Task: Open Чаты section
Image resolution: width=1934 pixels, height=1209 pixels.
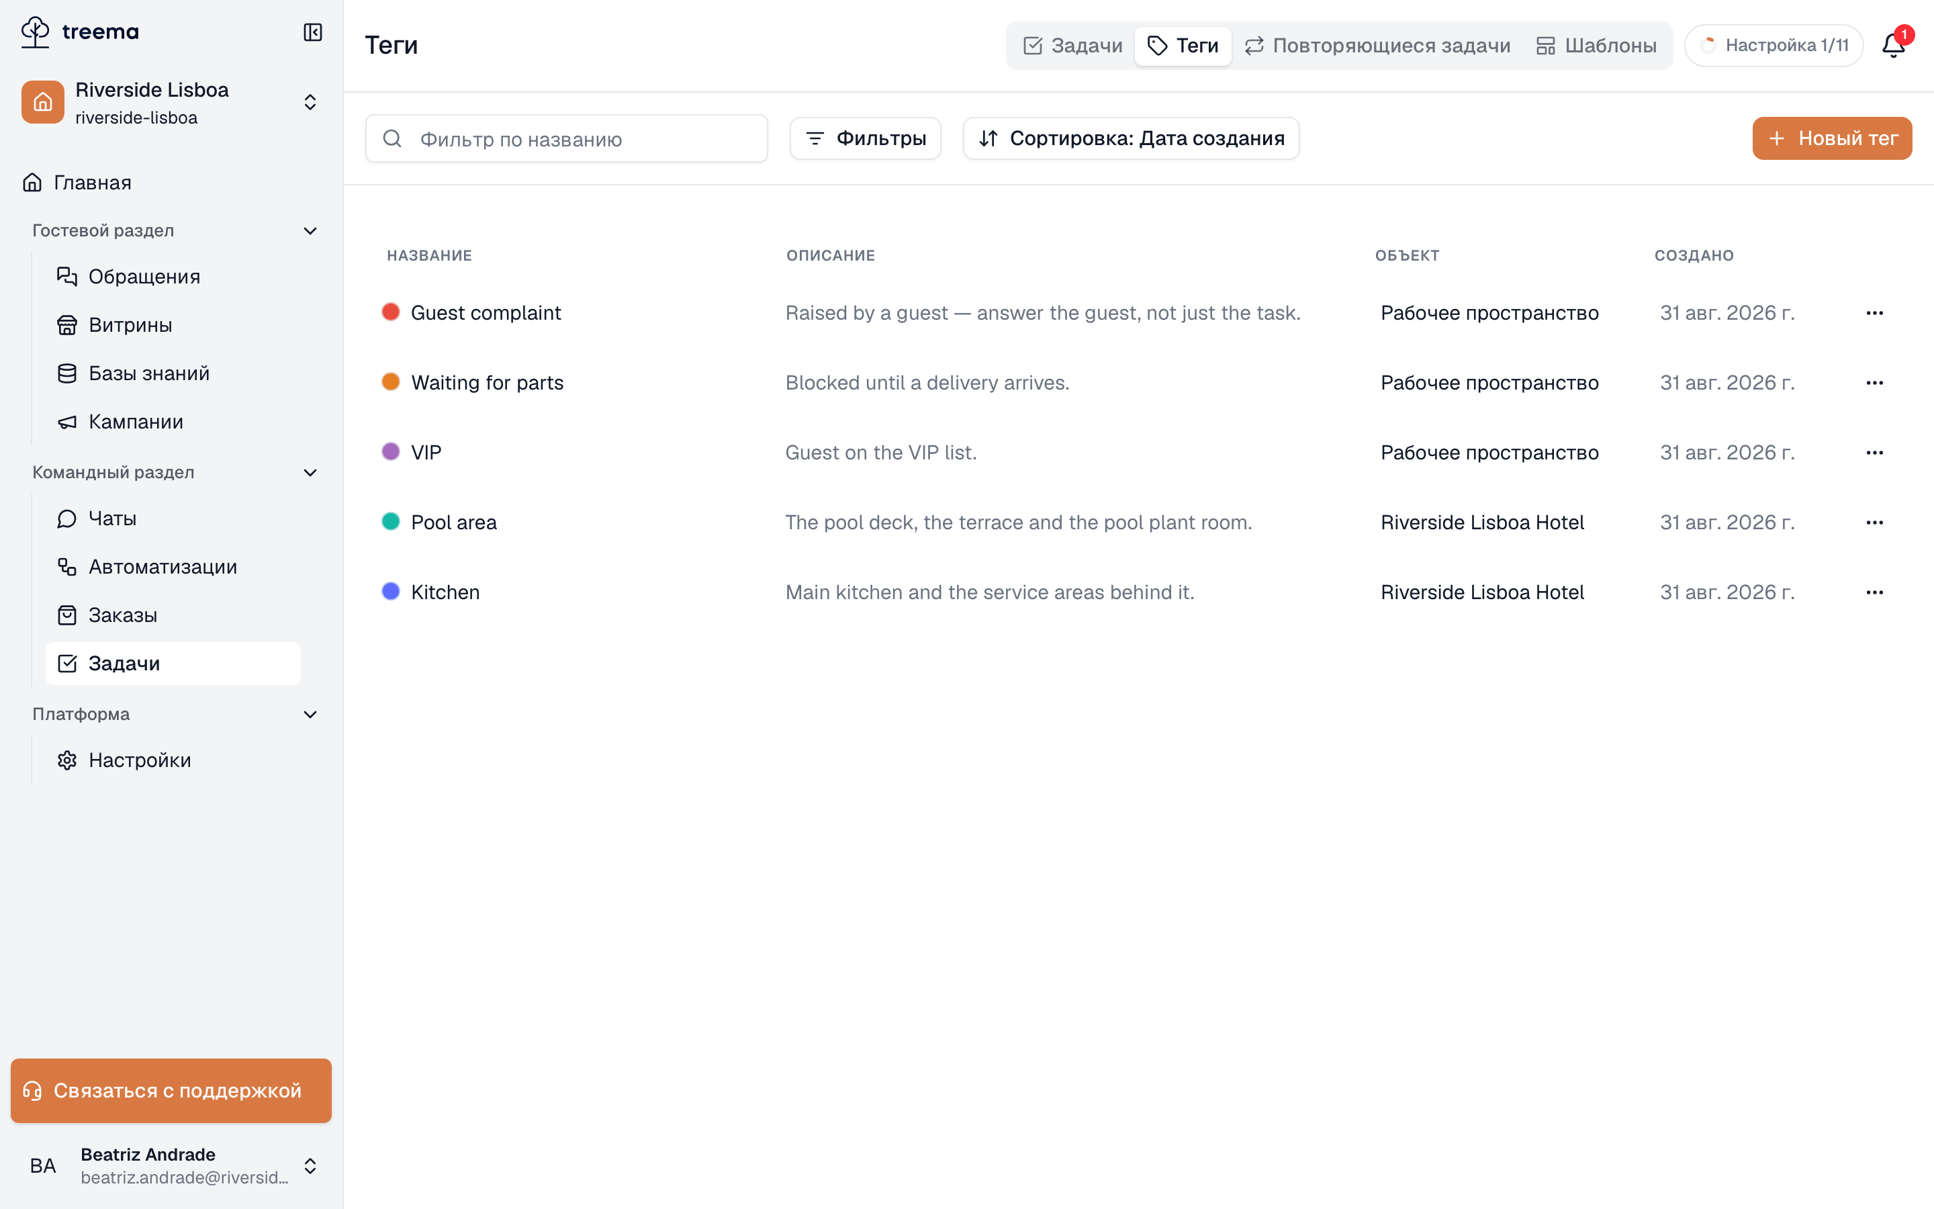Action: (173, 519)
